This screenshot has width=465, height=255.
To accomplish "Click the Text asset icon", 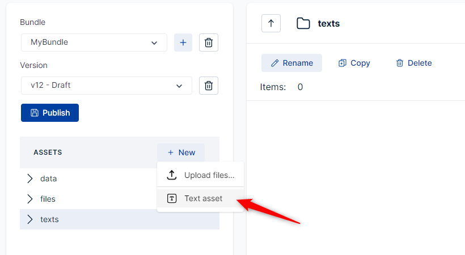I will coord(172,199).
